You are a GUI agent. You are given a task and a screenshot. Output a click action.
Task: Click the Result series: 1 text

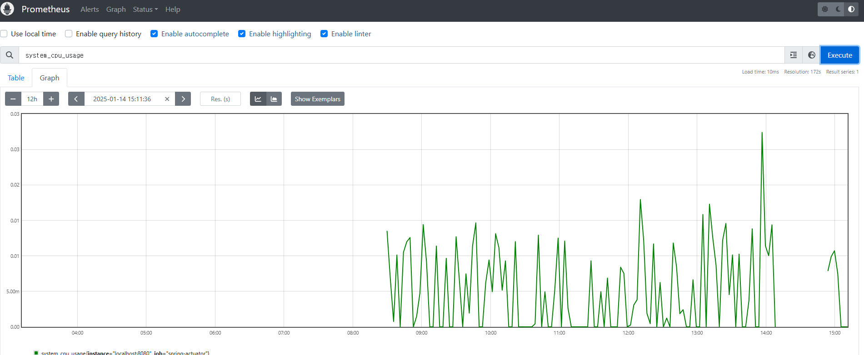click(x=842, y=72)
